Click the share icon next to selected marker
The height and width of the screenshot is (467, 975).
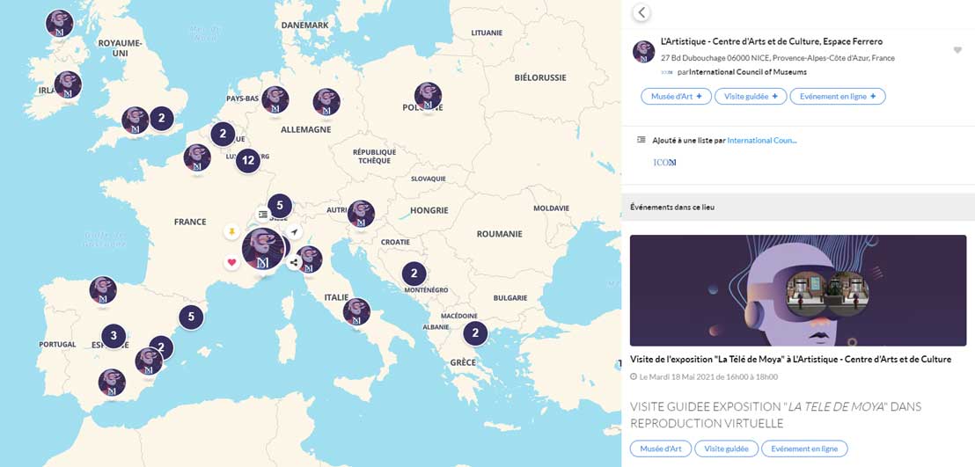tap(293, 261)
